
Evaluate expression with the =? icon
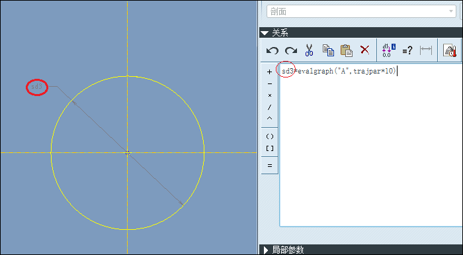tap(407, 50)
